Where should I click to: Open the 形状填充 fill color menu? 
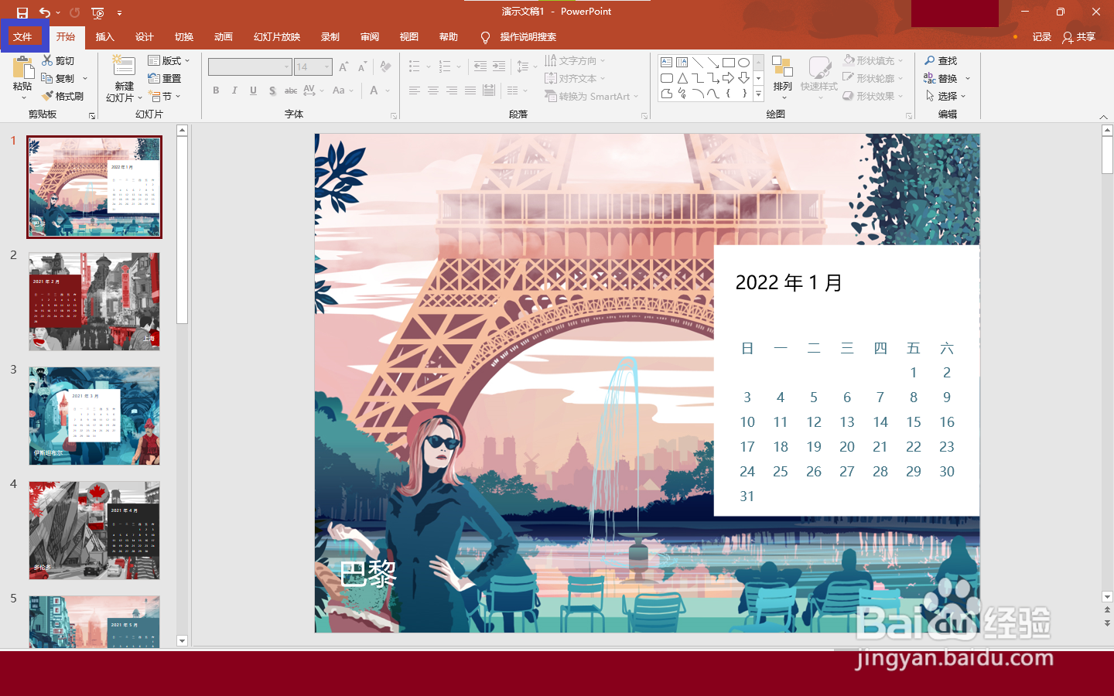(x=873, y=60)
